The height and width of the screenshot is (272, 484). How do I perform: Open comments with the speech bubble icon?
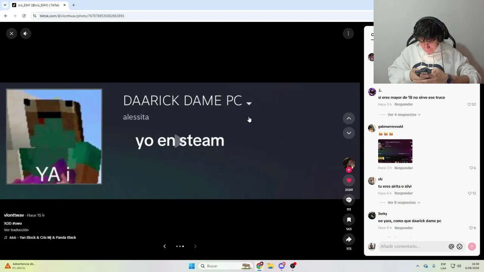click(349, 200)
